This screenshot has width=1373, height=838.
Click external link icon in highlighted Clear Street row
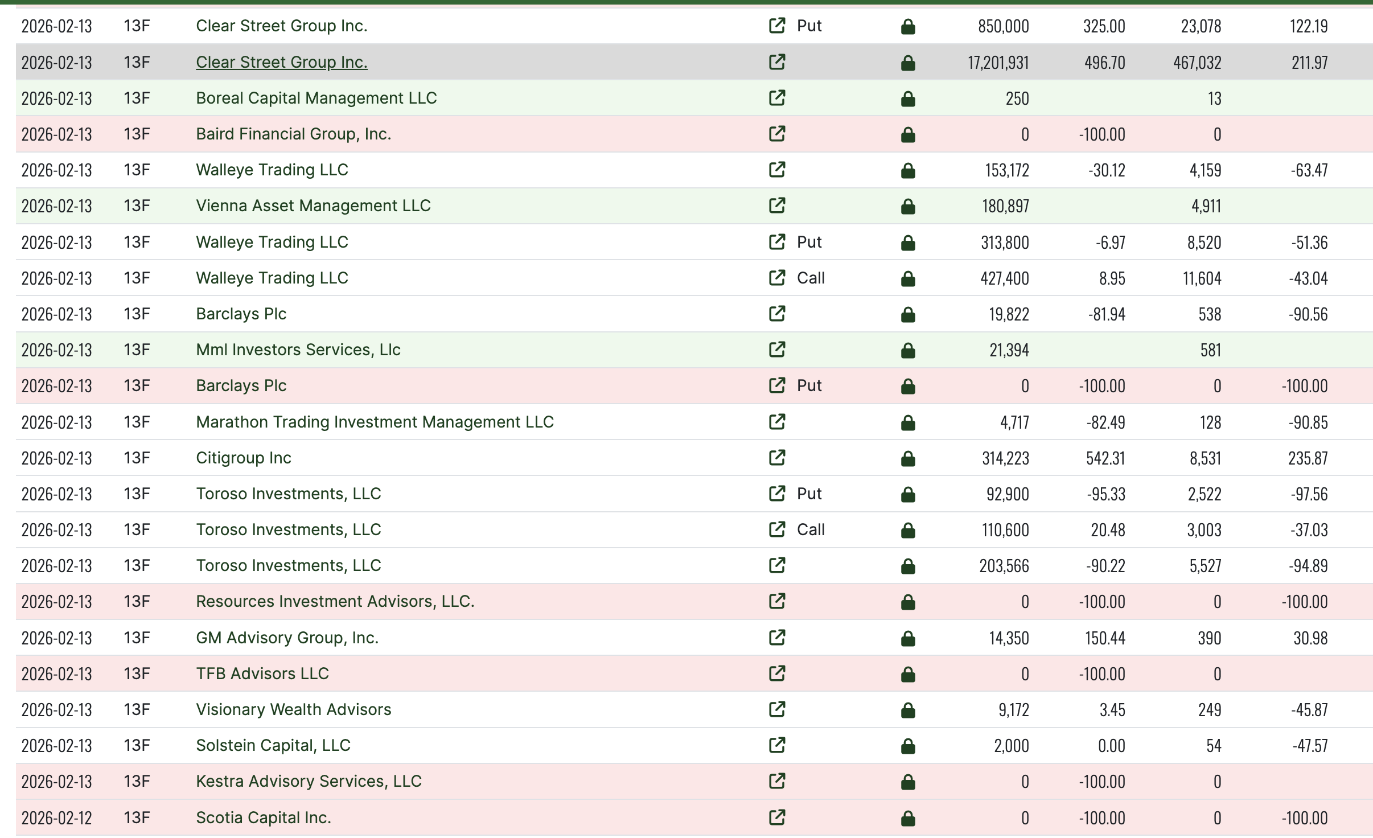tap(777, 62)
